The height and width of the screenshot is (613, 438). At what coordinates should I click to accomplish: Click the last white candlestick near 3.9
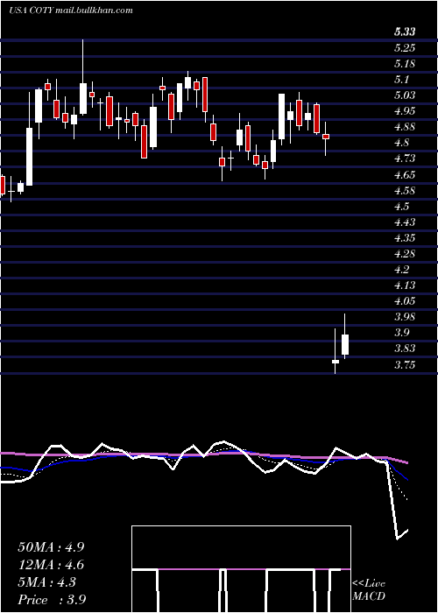click(345, 344)
